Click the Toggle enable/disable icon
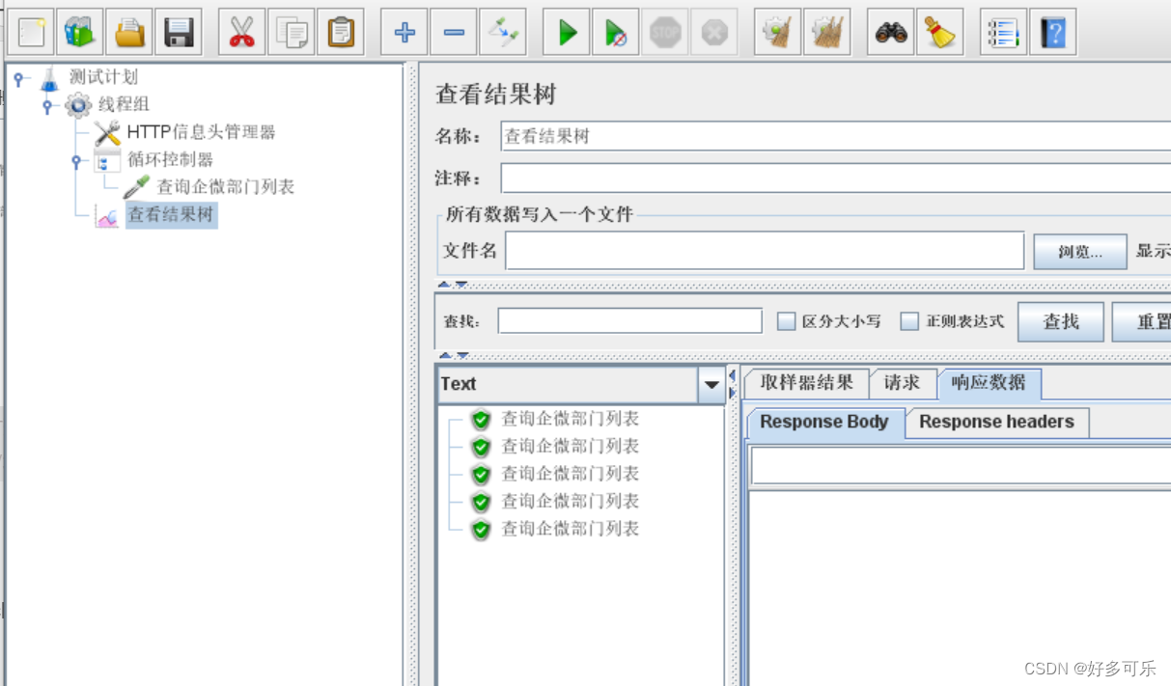Image resolution: width=1171 pixels, height=686 pixels. pyautogui.click(x=503, y=33)
